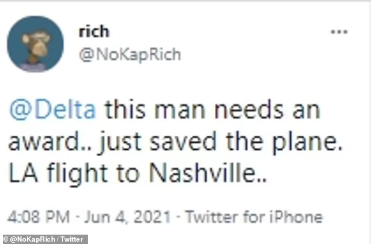371x244 pixels.
Task: Click the word "this" in the tweet
Action: point(123,109)
